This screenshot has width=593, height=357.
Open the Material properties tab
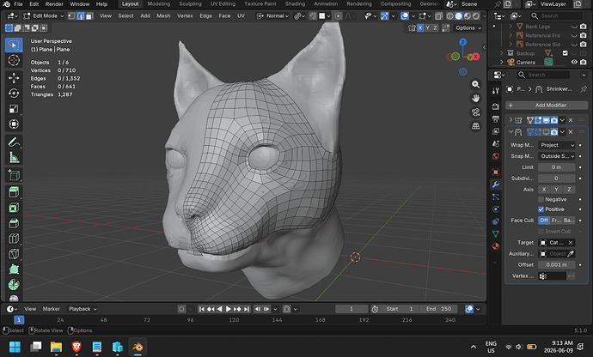pyautogui.click(x=495, y=246)
